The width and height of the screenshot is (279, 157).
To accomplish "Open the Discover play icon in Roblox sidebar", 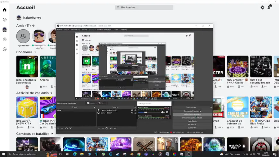I will coord(5,20).
